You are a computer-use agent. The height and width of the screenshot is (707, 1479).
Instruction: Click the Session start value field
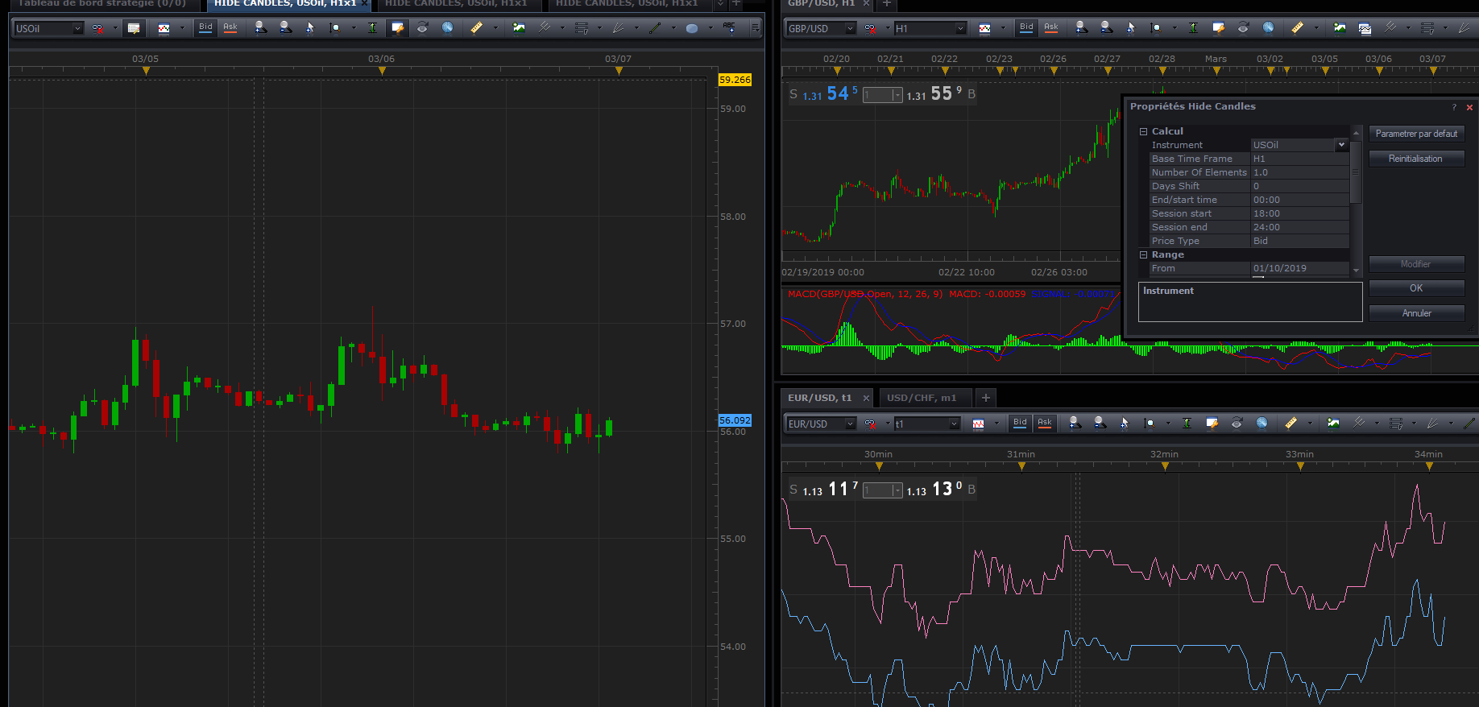point(1299,213)
